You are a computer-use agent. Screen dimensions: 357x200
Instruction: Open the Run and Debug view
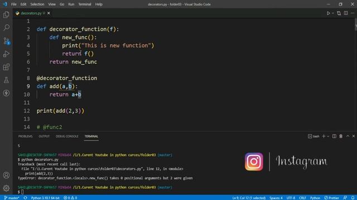6,54
